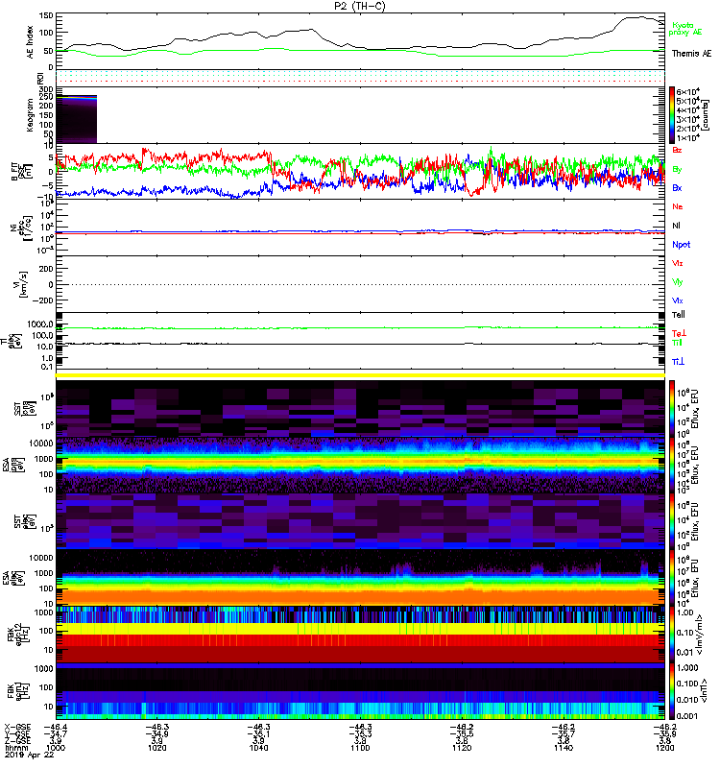
Task: Click the Keogram axis label
Action: click(x=31, y=114)
